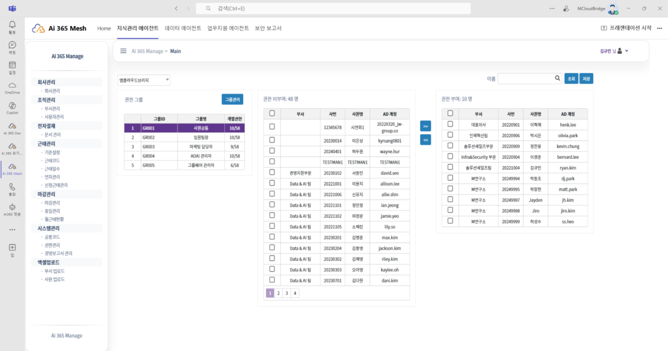668x351 pixels.
Task: Switch to the Home tab
Action: (x=104, y=28)
